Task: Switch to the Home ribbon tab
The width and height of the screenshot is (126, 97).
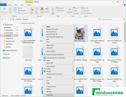Action: (x=10, y=5)
